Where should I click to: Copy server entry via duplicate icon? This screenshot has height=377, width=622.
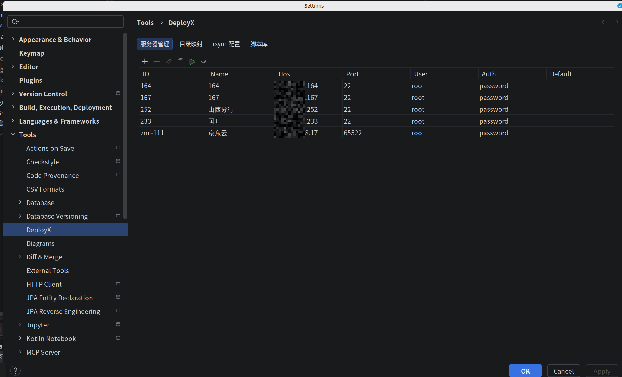180,62
